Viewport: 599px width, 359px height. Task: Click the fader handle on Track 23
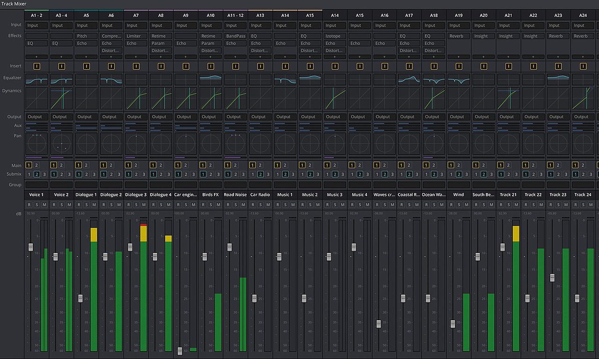tap(552, 278)
